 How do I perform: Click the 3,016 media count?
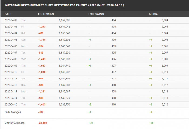click(x=165, y=104)
